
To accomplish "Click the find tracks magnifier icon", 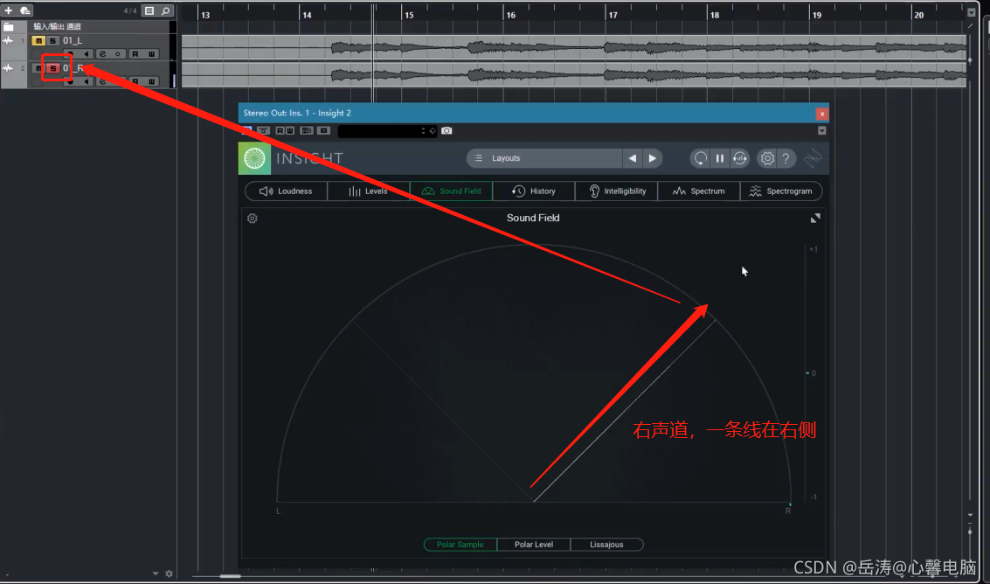I will (x=165, y=10).
